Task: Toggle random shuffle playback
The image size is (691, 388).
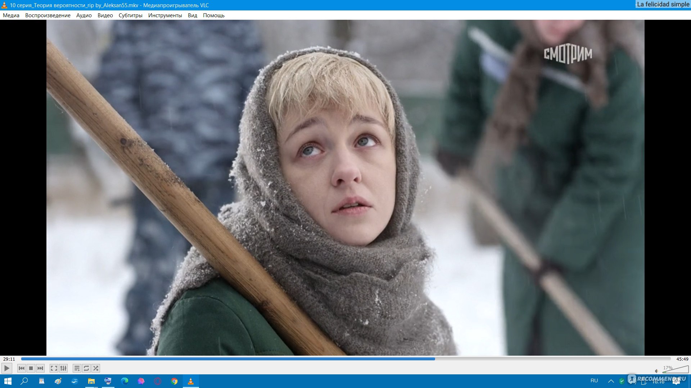Action: 96,368
